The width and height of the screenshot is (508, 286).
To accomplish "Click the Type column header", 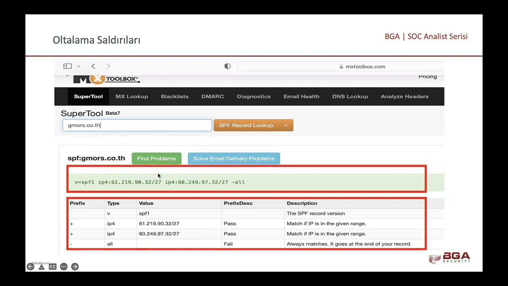I will point(113,203).
